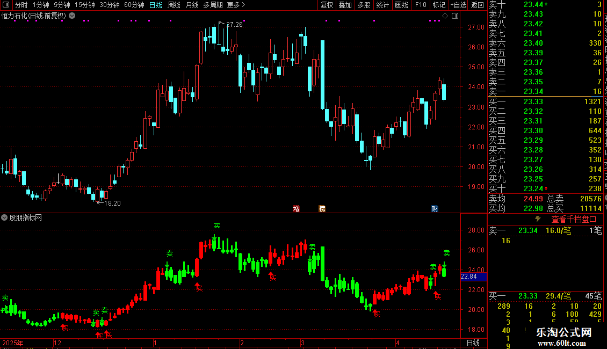Click the rightmost red 买 signal marker
The height and width of the screenshot is (349, 607).
(x=437, y=297)
